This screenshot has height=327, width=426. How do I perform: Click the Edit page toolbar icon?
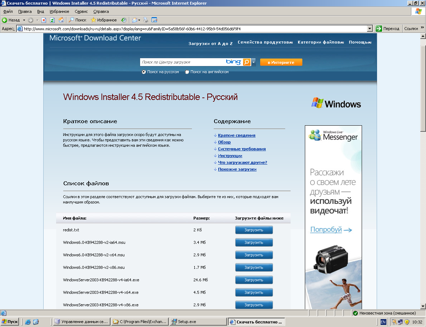coord(154,20)
